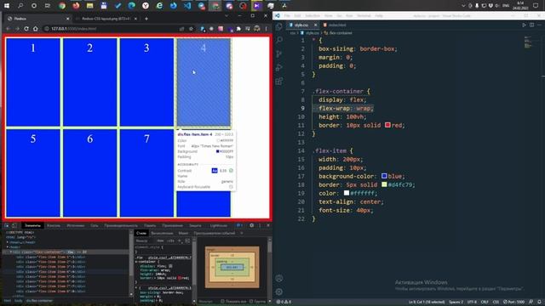Open the Search view in VS Code activity bar
Viewport: 545px width, 306px height.
(279, 40)
